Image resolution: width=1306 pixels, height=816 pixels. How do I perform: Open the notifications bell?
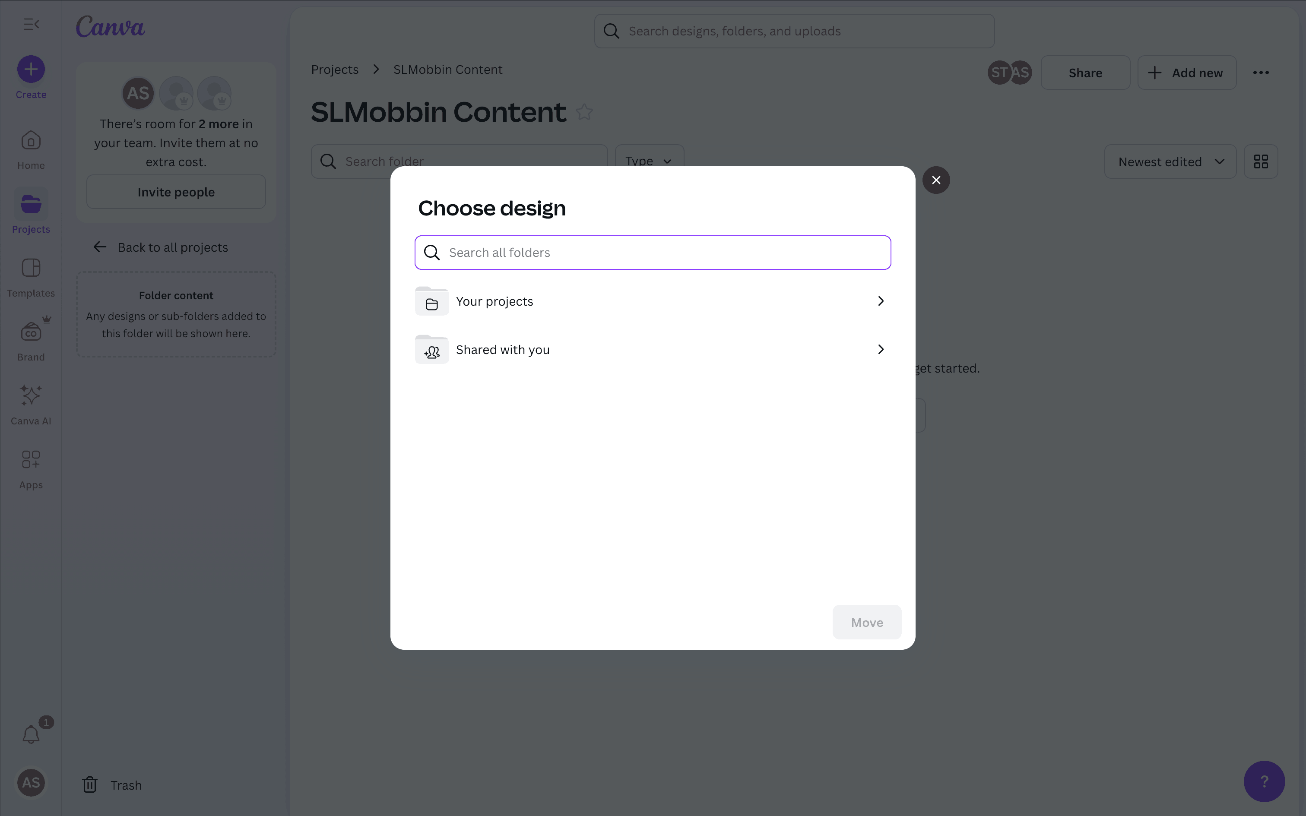click(31, 734)
